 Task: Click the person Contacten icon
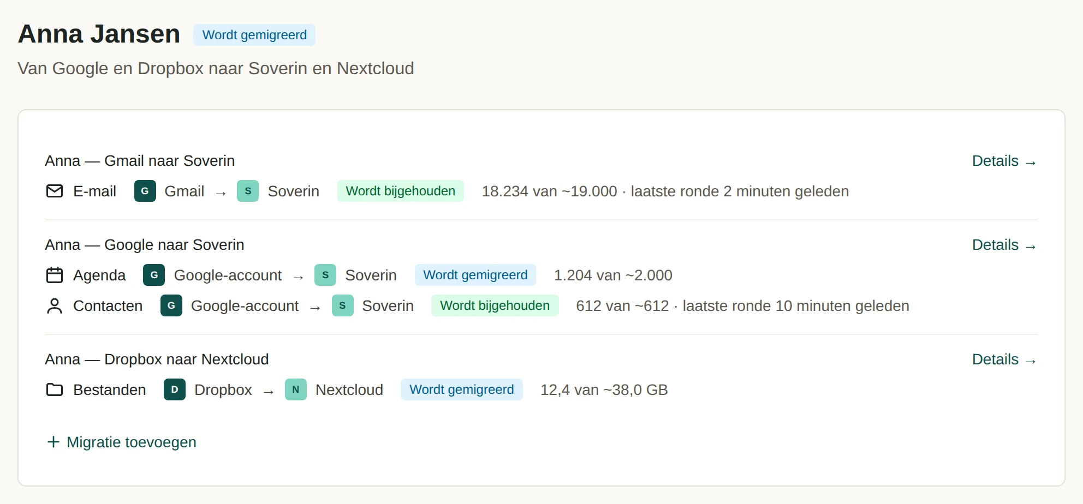55,305
